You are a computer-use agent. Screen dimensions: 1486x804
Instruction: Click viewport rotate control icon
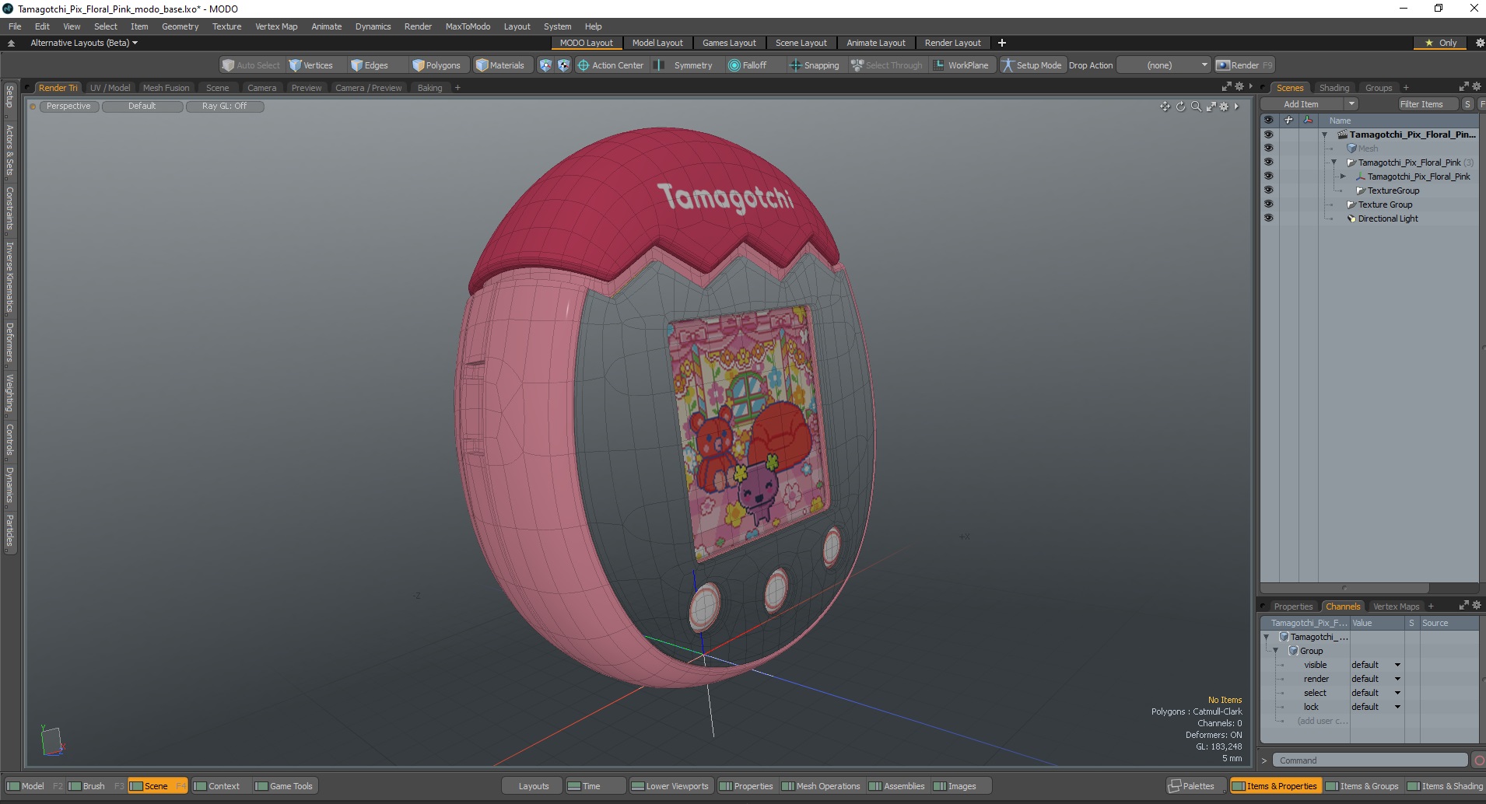coord(1180,107)
